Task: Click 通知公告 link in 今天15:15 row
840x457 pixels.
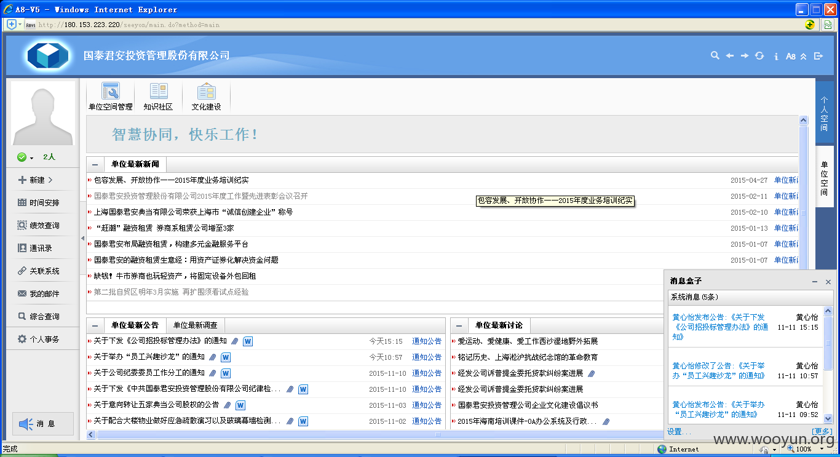Action: (x=427, y=341)
